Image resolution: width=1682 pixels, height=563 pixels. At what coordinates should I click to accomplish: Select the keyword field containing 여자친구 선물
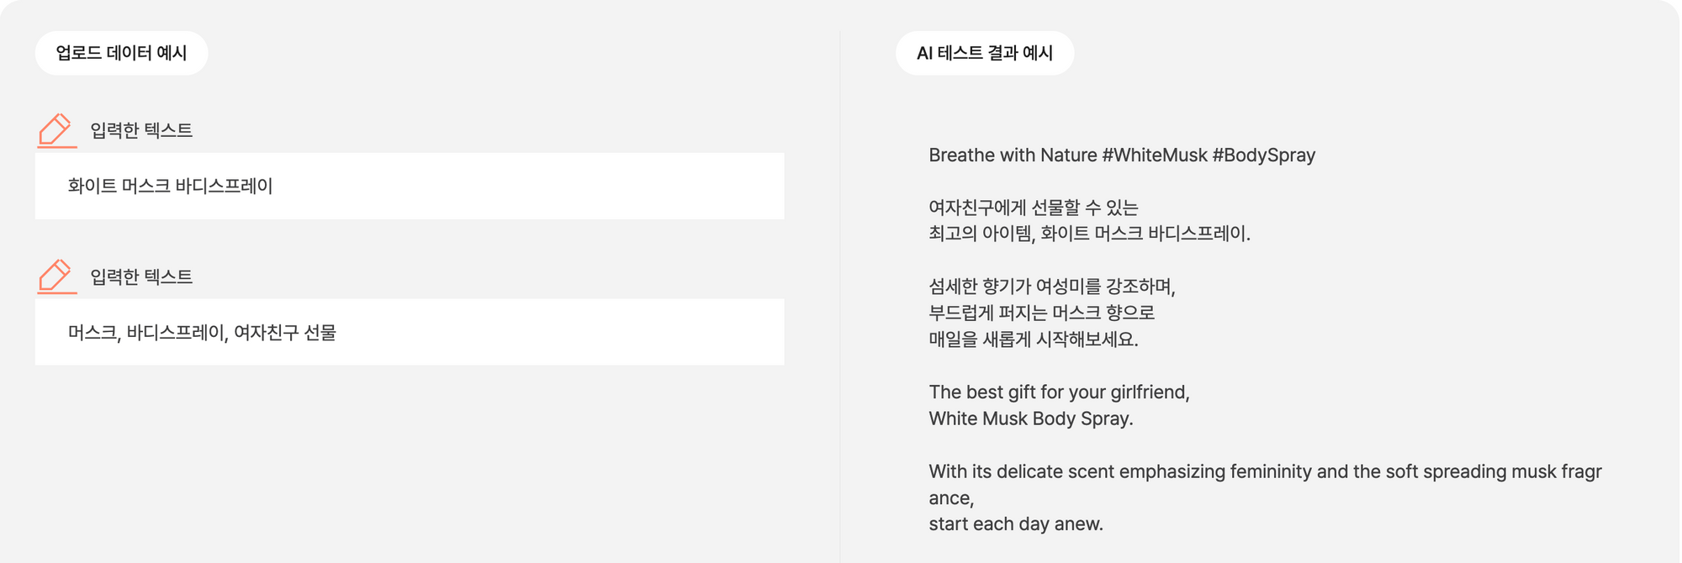[410, 331]
